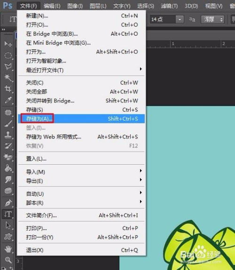
Task: Choose 打印(P)... menu item
Action: click(81, 228)
